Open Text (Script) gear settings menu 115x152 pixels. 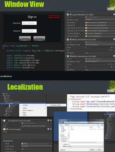click(x=51, y=129)
